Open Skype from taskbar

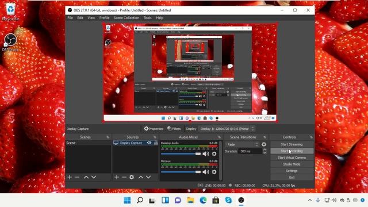(x=228, y=200)
